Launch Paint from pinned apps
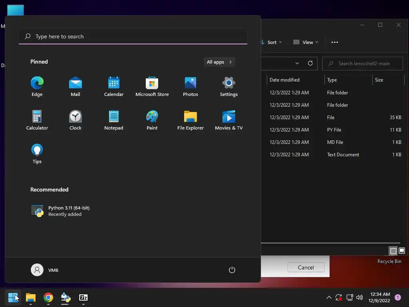The image size is (409, 307). click(x=152, y=120)
